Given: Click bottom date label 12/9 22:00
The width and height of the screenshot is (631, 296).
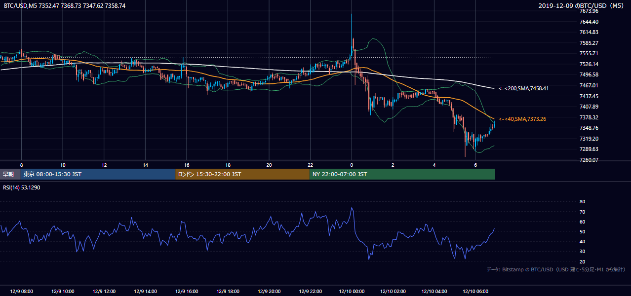Looking at the screenshot, I should tap(310, 292).
